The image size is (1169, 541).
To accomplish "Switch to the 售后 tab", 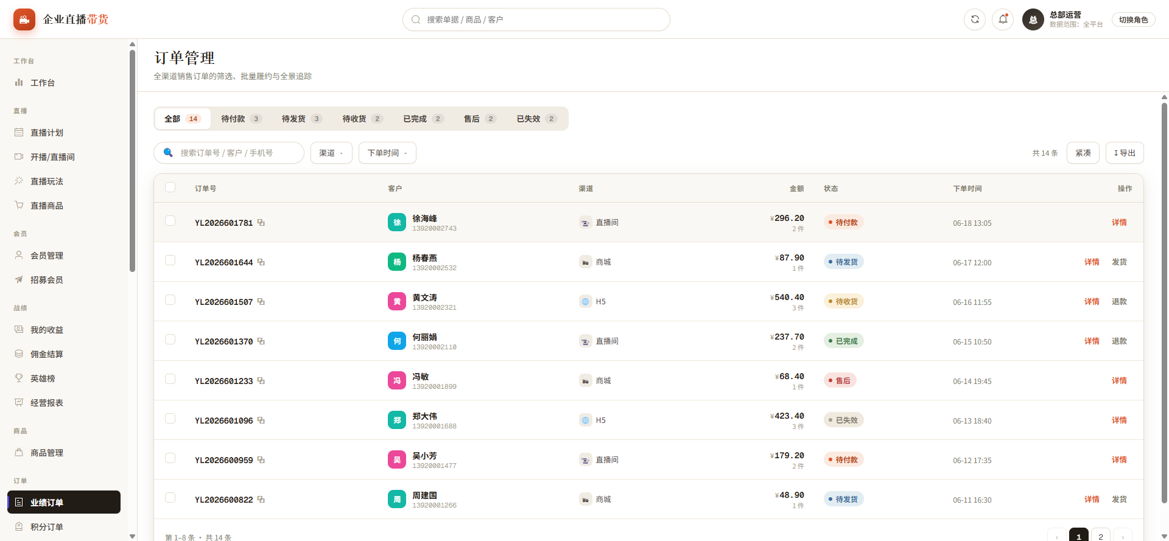I will pyautogui.click(x=480, y=119).
